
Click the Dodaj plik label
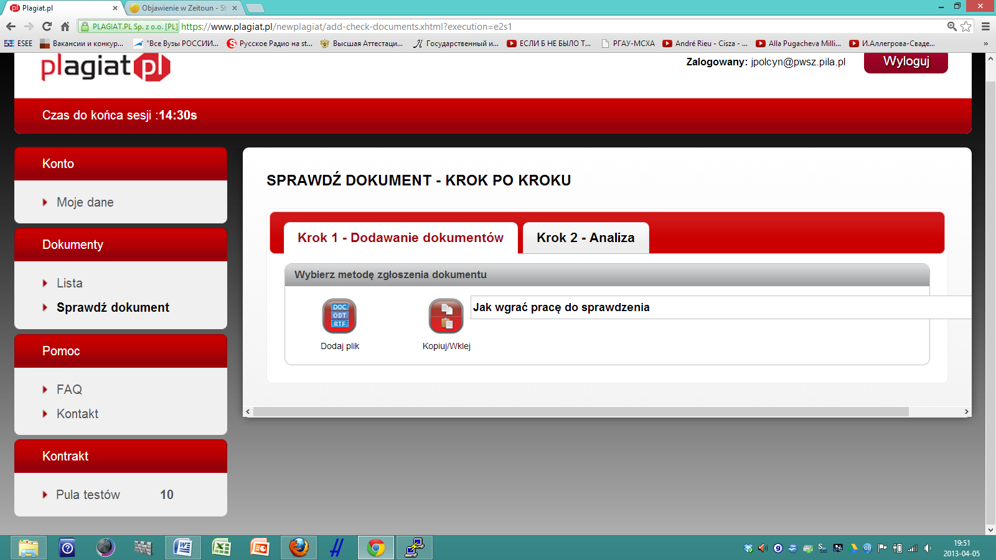coord(340,346)
